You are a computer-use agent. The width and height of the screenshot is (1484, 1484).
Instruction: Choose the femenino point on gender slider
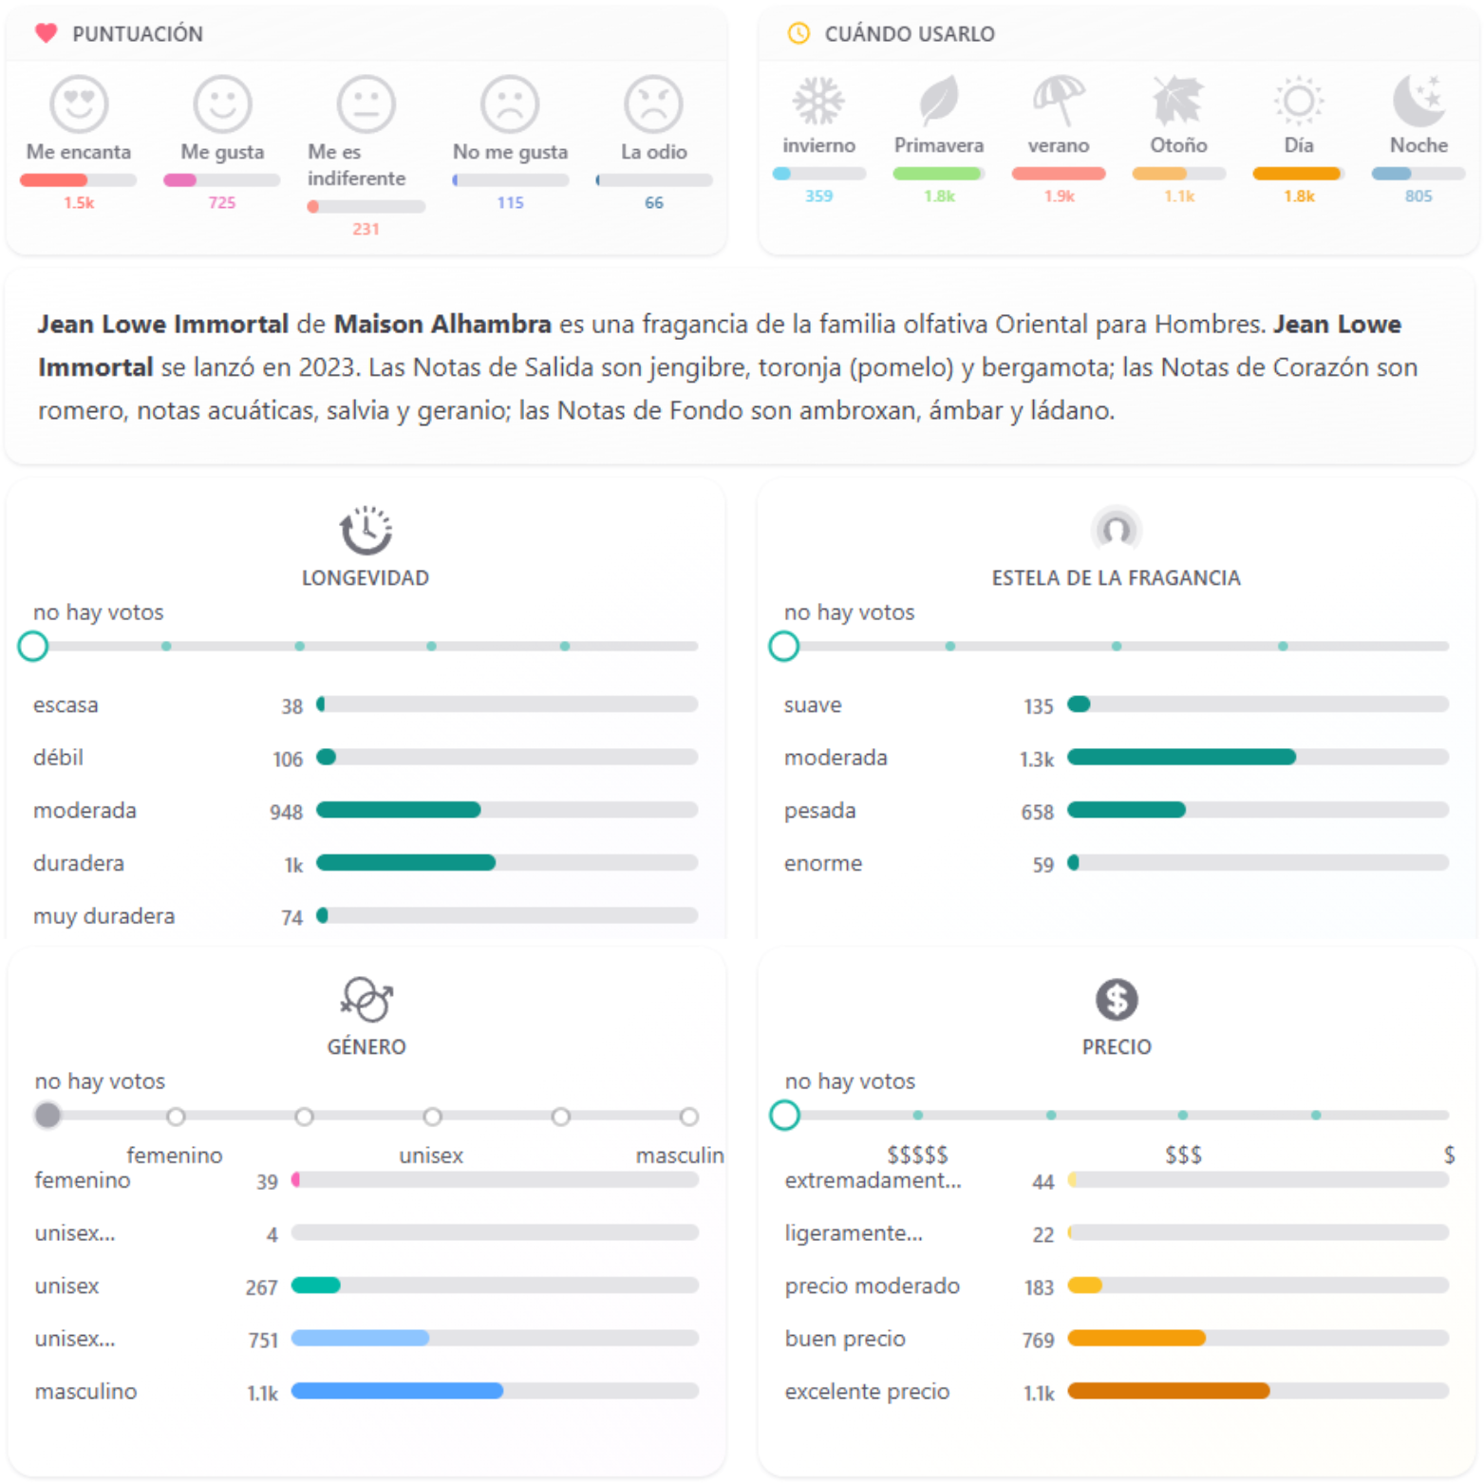tap(176, 1117)
